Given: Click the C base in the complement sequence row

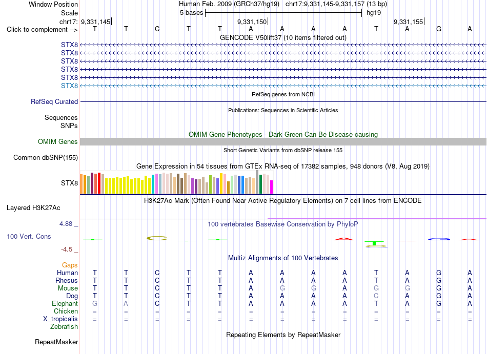Looking at the screenshot, I should click(x=157, y=29).
